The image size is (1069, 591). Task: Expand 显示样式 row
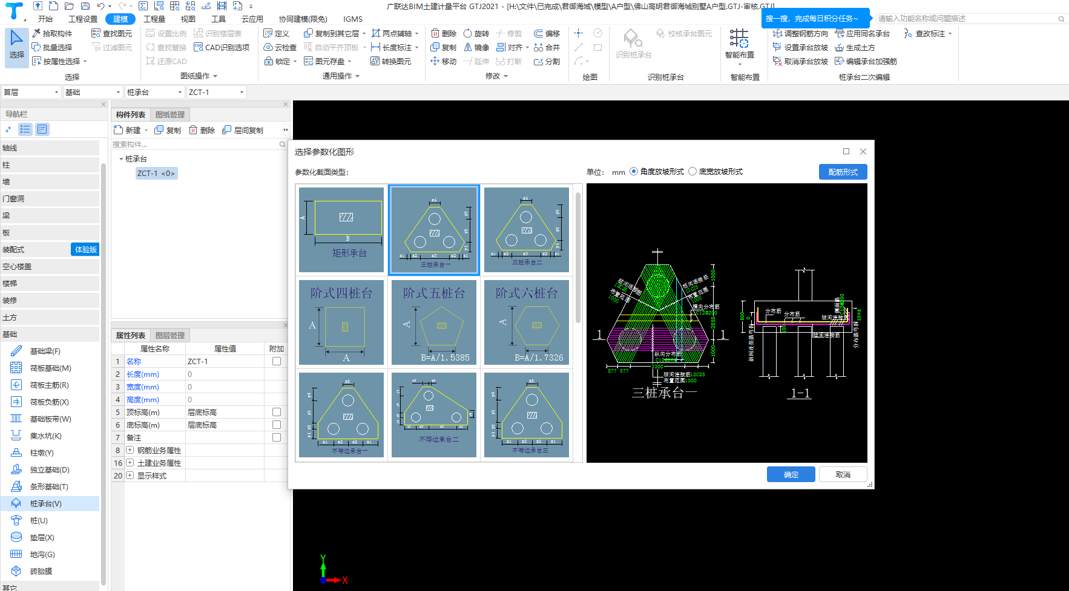tap(130, 475)
